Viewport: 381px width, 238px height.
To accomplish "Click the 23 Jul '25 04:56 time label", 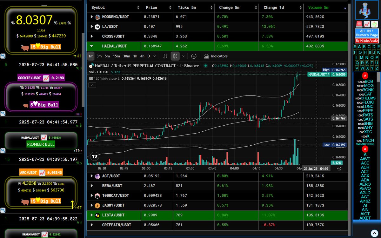I will pyautogui.click(x=316, y=169).
